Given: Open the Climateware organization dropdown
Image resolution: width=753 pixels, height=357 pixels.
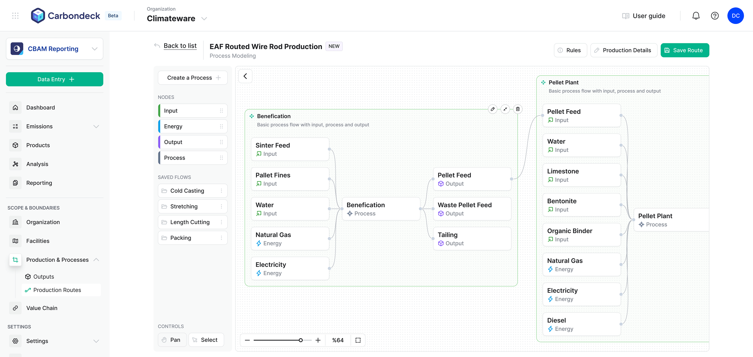Looking at the screenshot, I should click(204, 19).
